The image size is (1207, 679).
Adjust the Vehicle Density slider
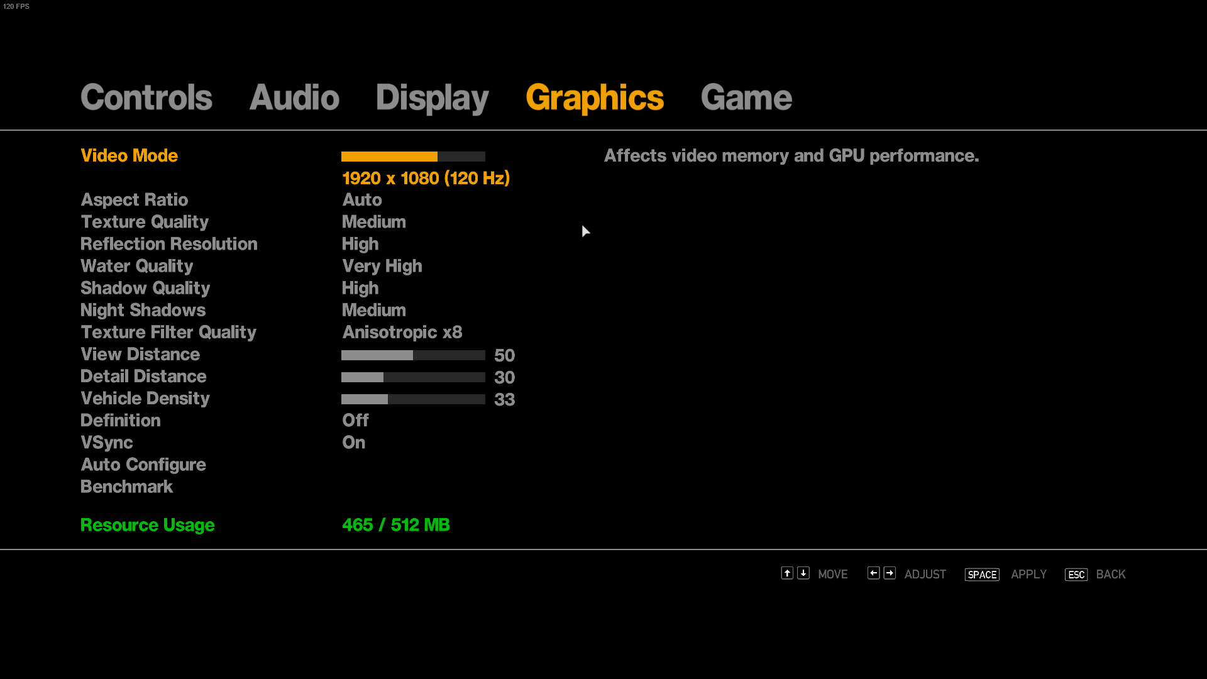click(413, 399)
